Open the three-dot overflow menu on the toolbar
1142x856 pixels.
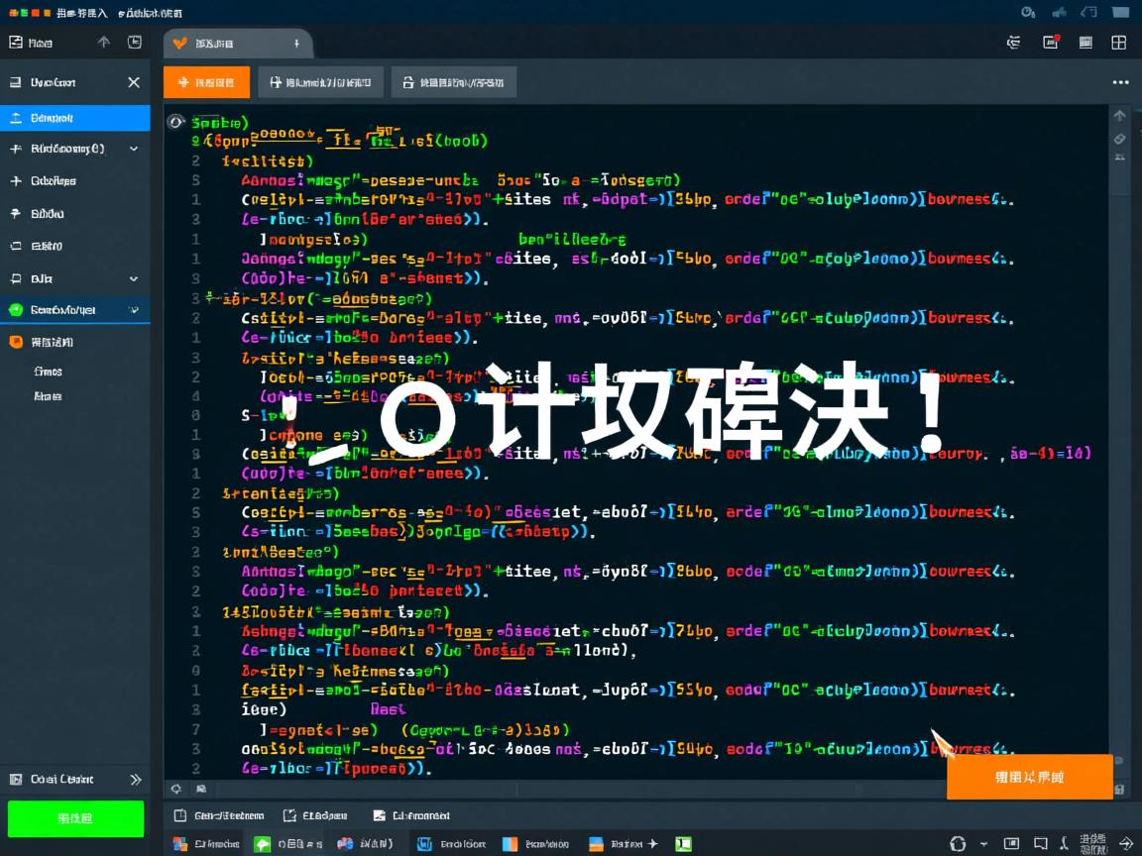(x=1121, y=81)
